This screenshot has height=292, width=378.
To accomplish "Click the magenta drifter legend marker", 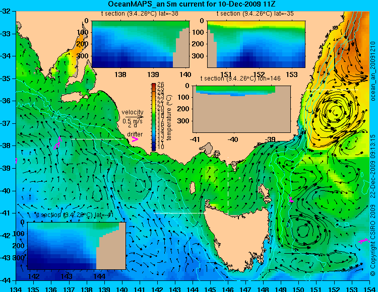I will pos(135,139).
